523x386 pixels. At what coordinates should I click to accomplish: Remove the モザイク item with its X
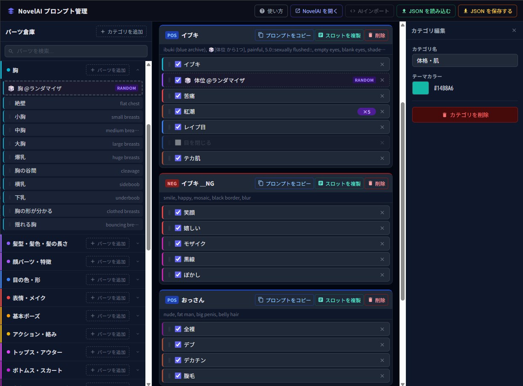(382, 244)
